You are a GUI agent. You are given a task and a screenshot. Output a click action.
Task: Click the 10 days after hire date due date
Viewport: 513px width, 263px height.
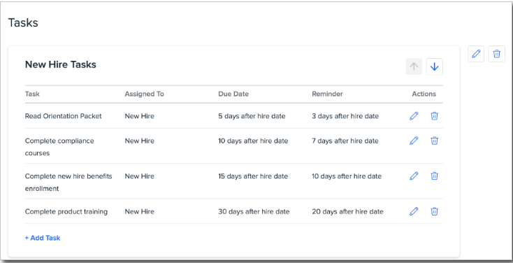[x=253, y=141]
